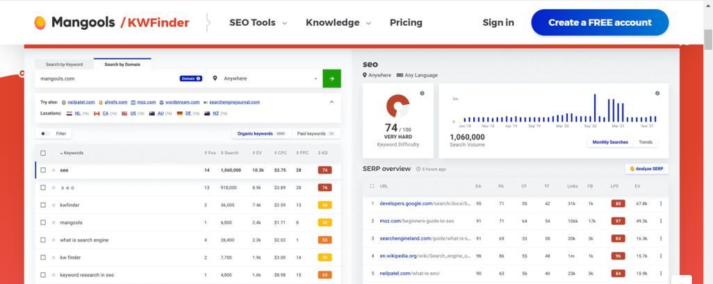This screenshot has width=713, height=284.
Task: Open the Knowledge dropdown menu
Action: pyautogui.click(x=338, y=23)
